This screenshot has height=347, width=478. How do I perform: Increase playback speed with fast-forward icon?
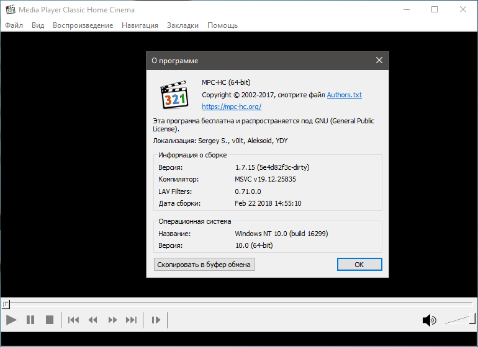(112, 320)
